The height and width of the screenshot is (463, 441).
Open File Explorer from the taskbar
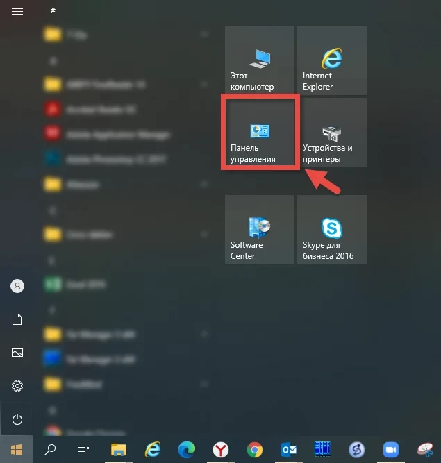point(119,450)
